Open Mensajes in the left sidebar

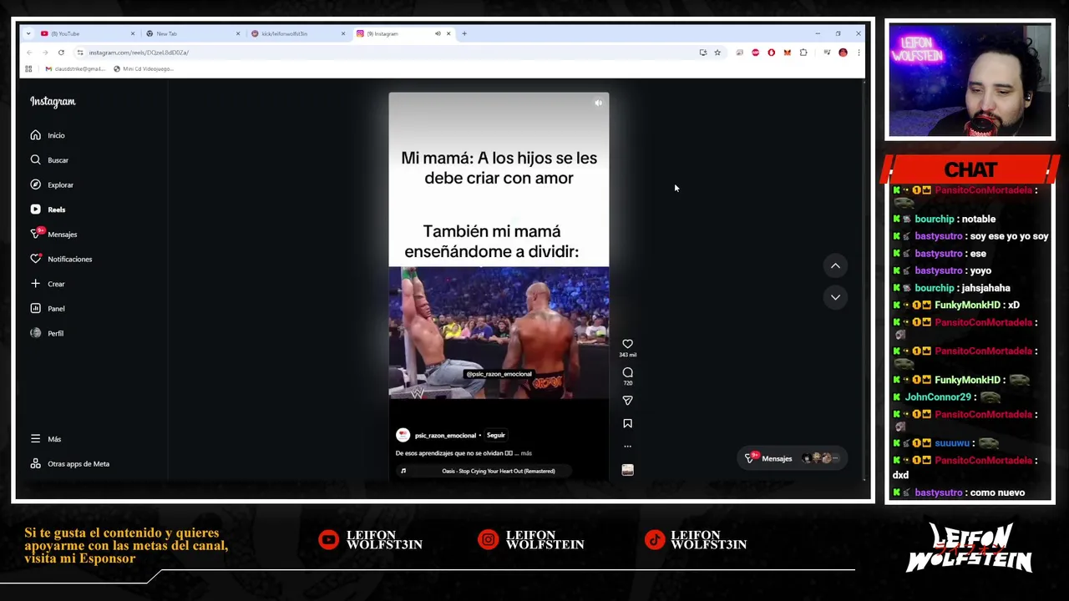pyautogui.click(x=53, y=235)
